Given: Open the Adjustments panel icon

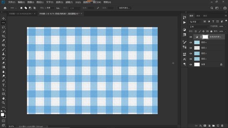Looking at the screenshot, I should pos(185,30).
